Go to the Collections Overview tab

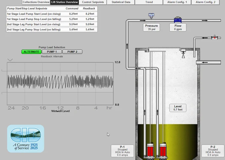(x=36, y=2)
